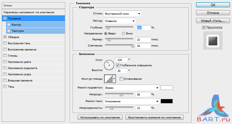Screen dimensions: 232x124
Task: Select Параметры наложения: по умолчанию row
Action: pos(33,12)
